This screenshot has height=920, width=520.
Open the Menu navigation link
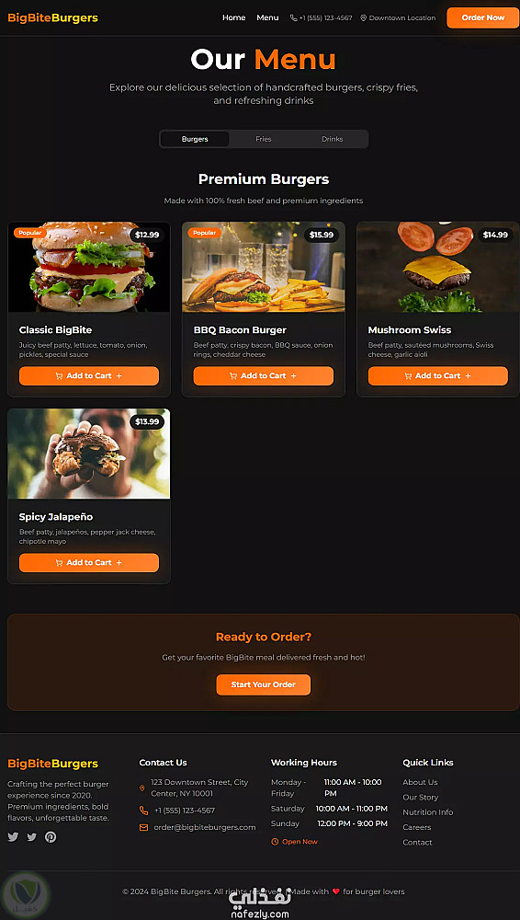tap(267, 17)
